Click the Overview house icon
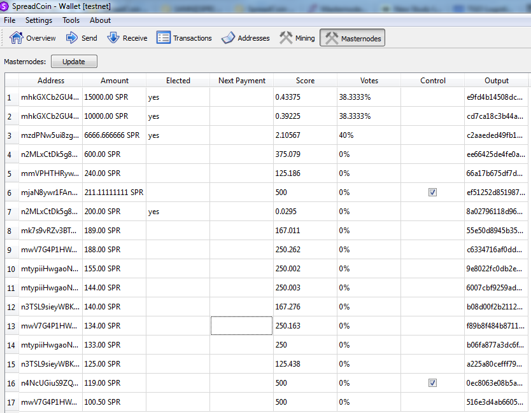This screenshot has width=531, height=413. [x=17, y=37]
